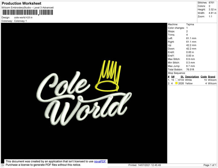Viewport: 218px width, 168px height.
Task: Select Height value '3.32 in'
Action: [213, 9]
